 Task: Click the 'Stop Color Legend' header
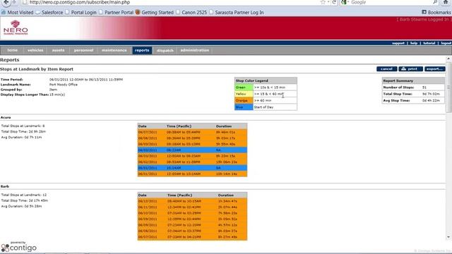point(251,80)
